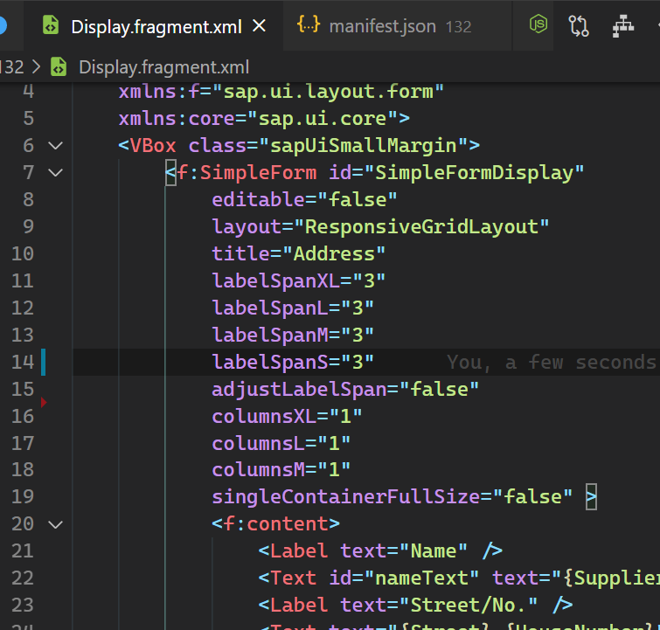This screenshot has height=630, width=660.
Task: Click xmlns:core="sap.ui.core" declaration
Action: coord(264,119)
